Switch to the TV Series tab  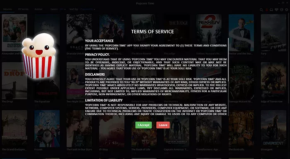23,9
